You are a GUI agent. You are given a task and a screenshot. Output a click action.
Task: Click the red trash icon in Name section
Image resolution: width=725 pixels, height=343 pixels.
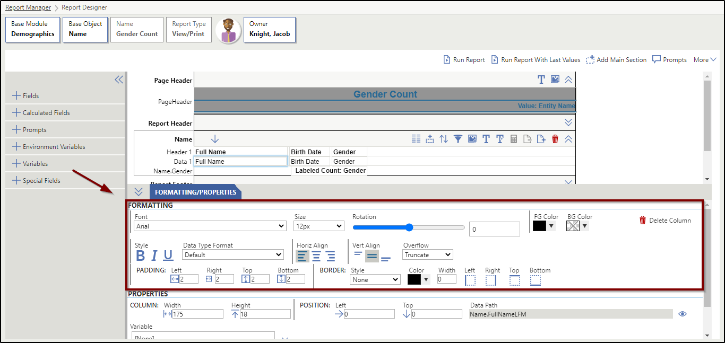[x=555, y=139]
